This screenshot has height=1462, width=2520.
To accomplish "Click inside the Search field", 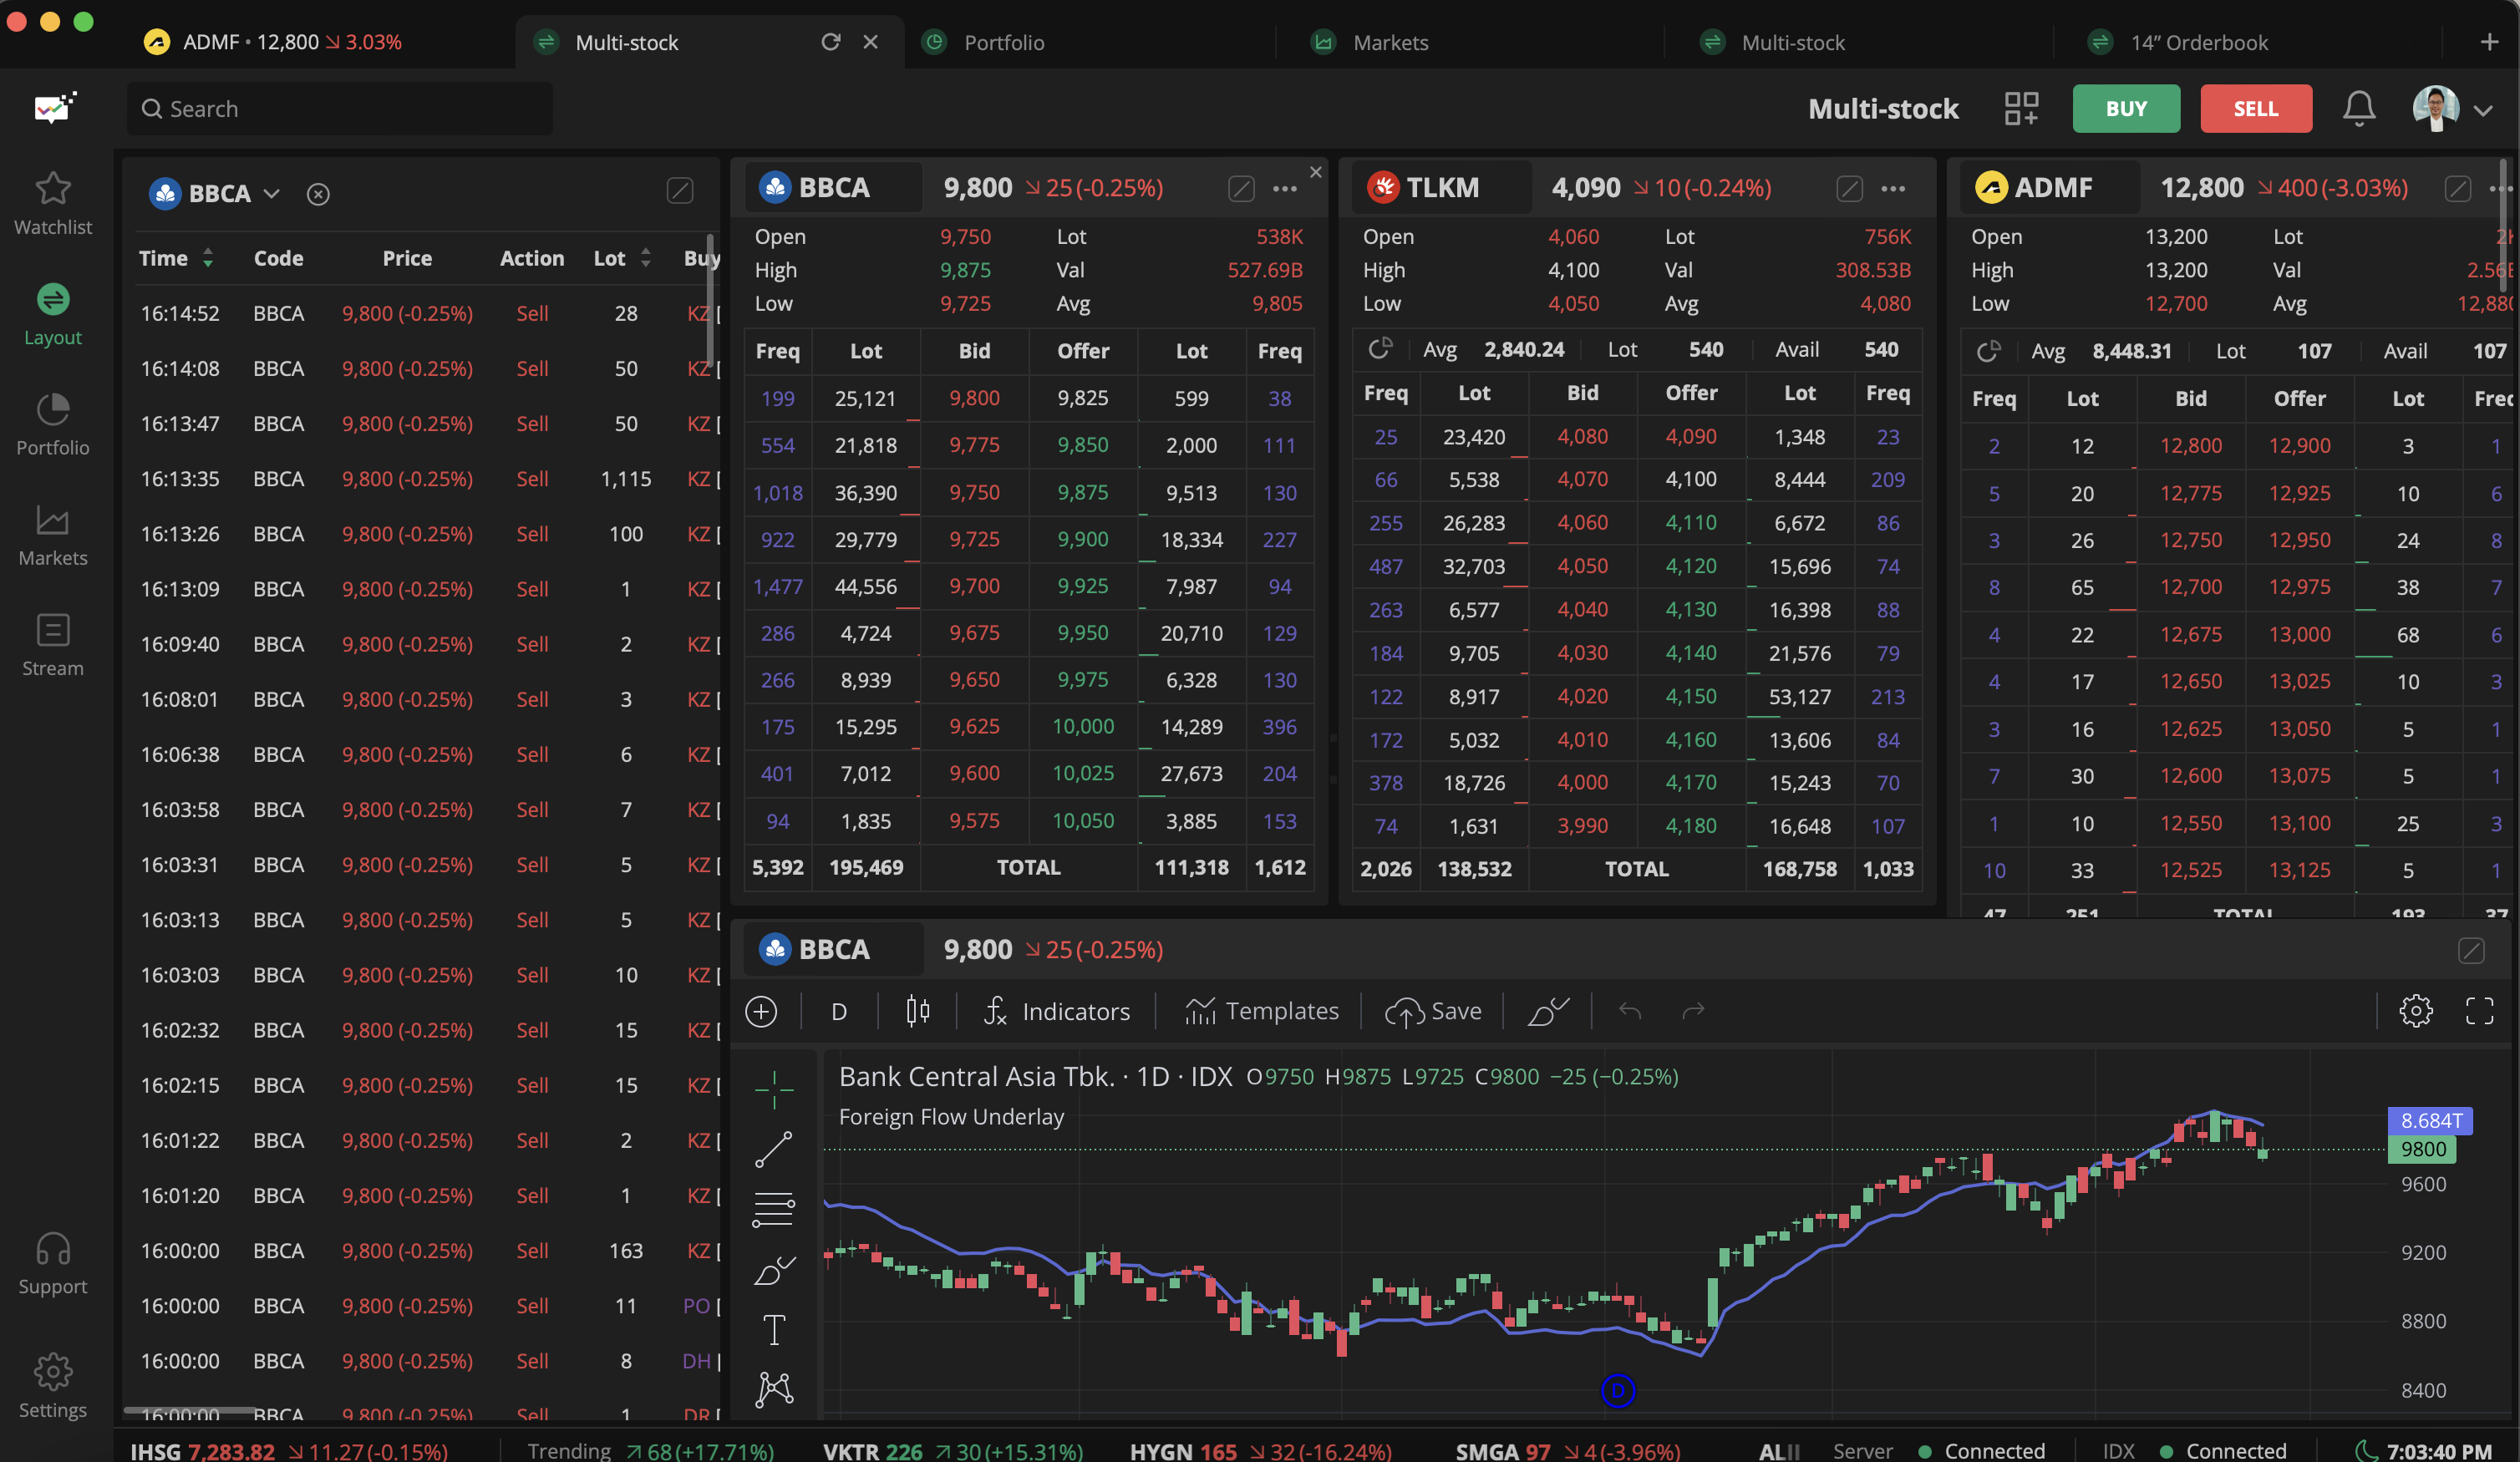I will [x=340, y=108].
